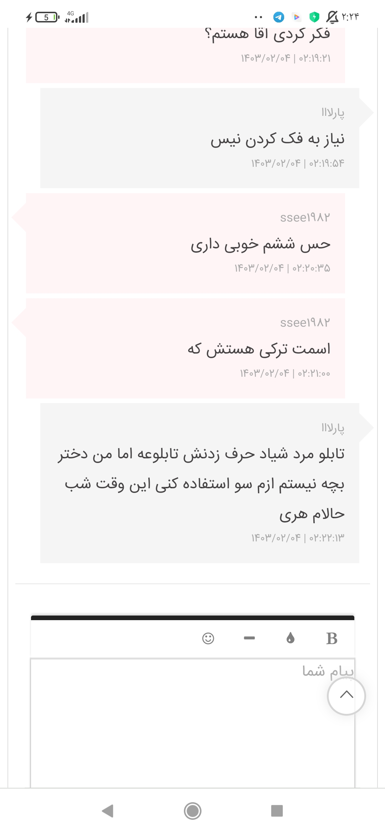Image resolution: width=385 pixels, height=834 pixels.
Task: Open پارلاا profile above نیاز به فک کردن نیس
Action: 333,113
